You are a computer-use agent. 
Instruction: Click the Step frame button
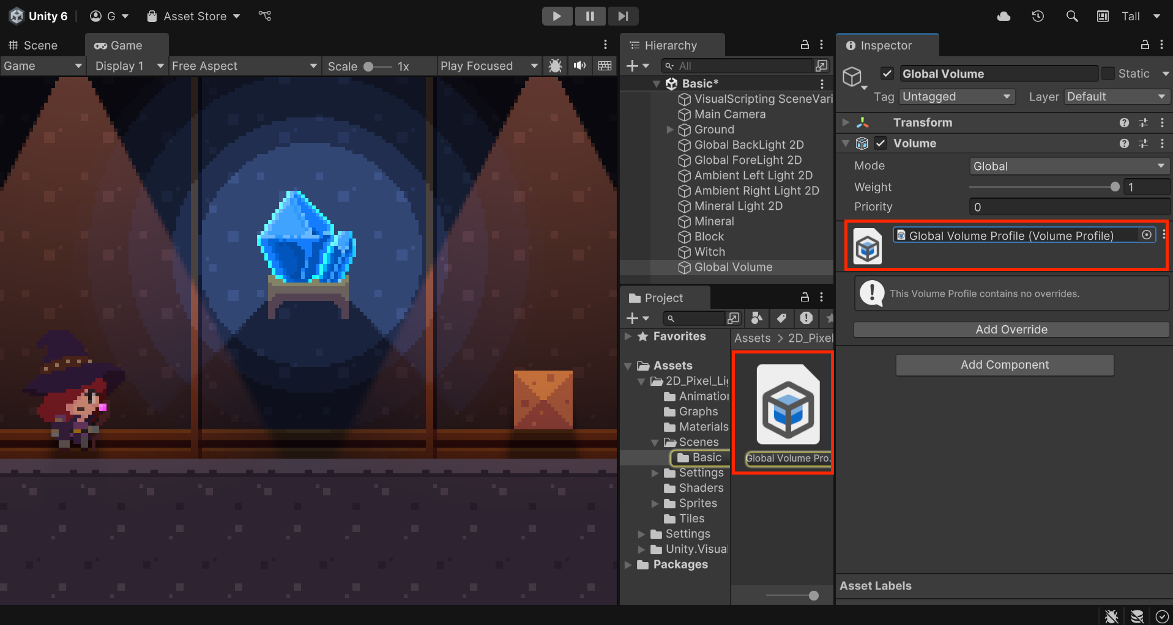pos(622,16)
